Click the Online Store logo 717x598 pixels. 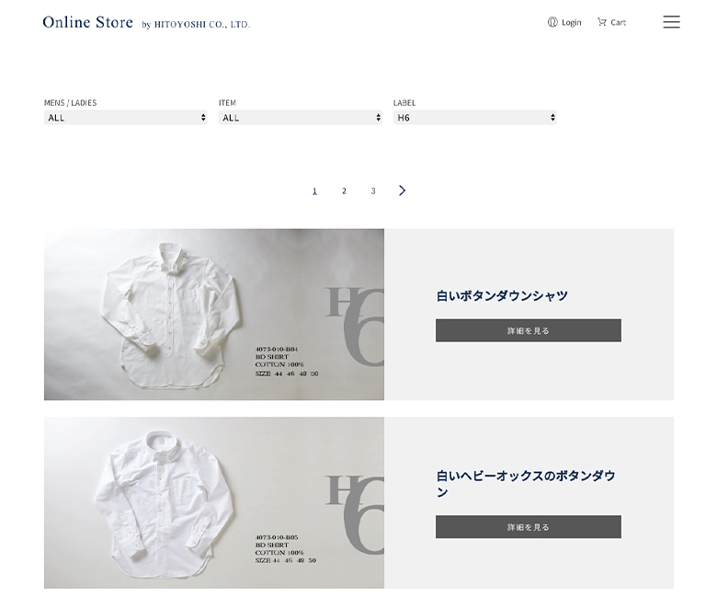pos(88,22)
